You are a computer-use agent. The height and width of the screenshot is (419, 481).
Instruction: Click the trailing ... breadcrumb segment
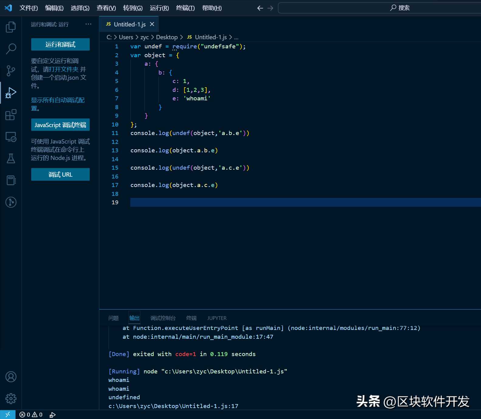pyautogui.click(x=236, y=37)
